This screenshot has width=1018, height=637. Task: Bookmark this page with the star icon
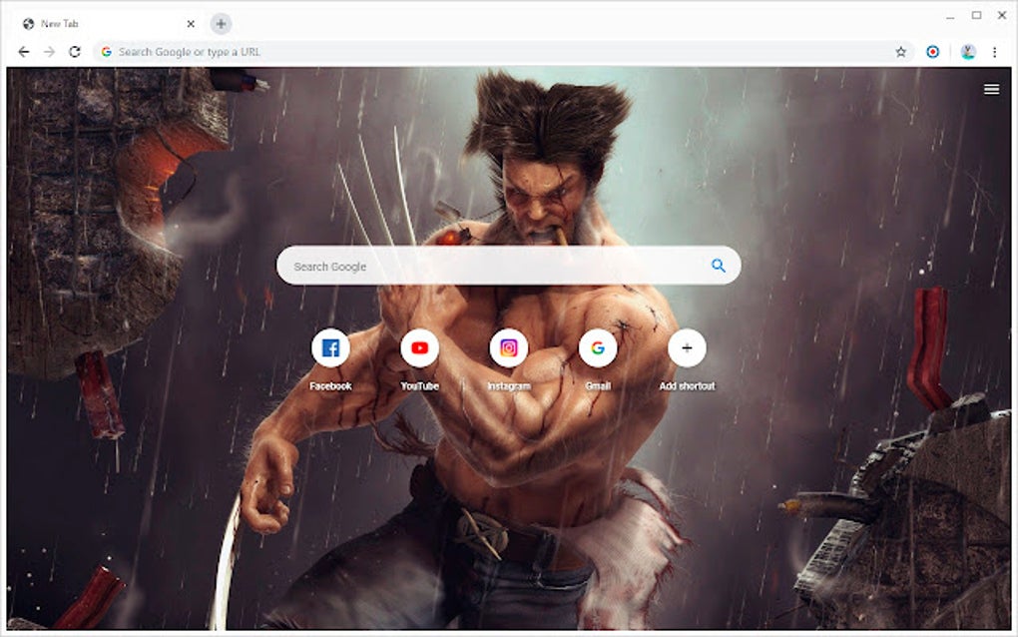[x=899, y=50]
